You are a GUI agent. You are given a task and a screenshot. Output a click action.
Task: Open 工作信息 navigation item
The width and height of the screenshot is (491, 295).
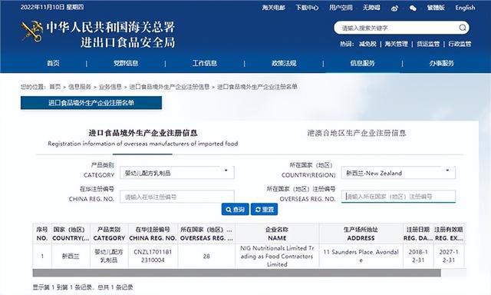(x=205, y=63)
